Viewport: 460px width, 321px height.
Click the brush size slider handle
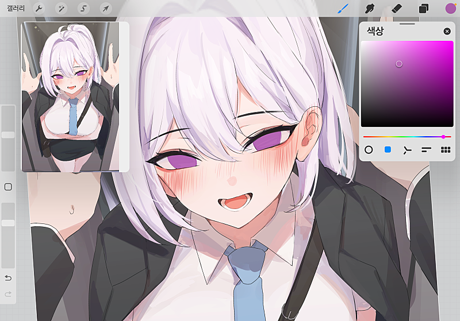click(x=8, y=135)
